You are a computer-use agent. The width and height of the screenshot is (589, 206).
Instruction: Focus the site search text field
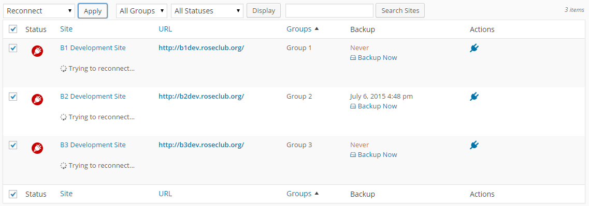pos(329,11)
